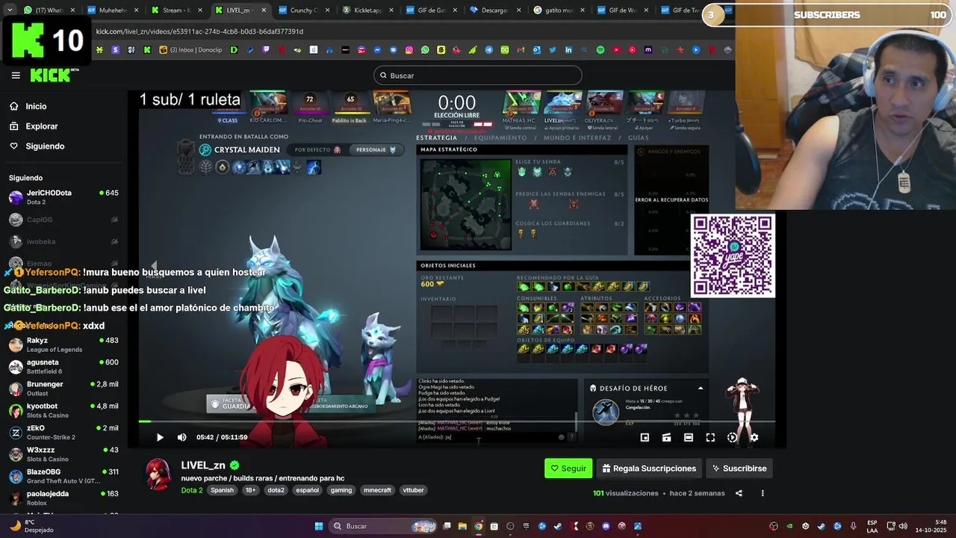The width and height of the screenshot is (956, 538).
Task: Select the 18+ tag
Action: pos(250,490)
